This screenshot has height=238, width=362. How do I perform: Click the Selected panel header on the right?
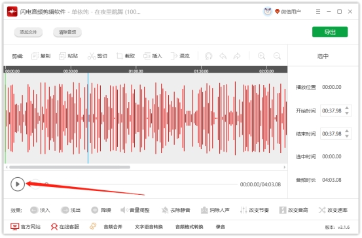[323, 56]
